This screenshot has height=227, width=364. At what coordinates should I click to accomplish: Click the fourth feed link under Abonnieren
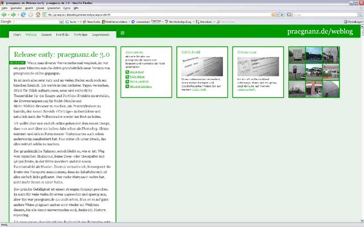(140, 86)
